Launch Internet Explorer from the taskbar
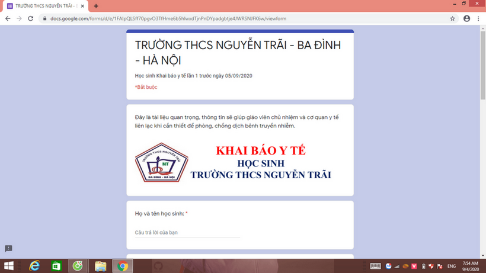486x273 pixels. pyautogui.click(x=34, y=266)
